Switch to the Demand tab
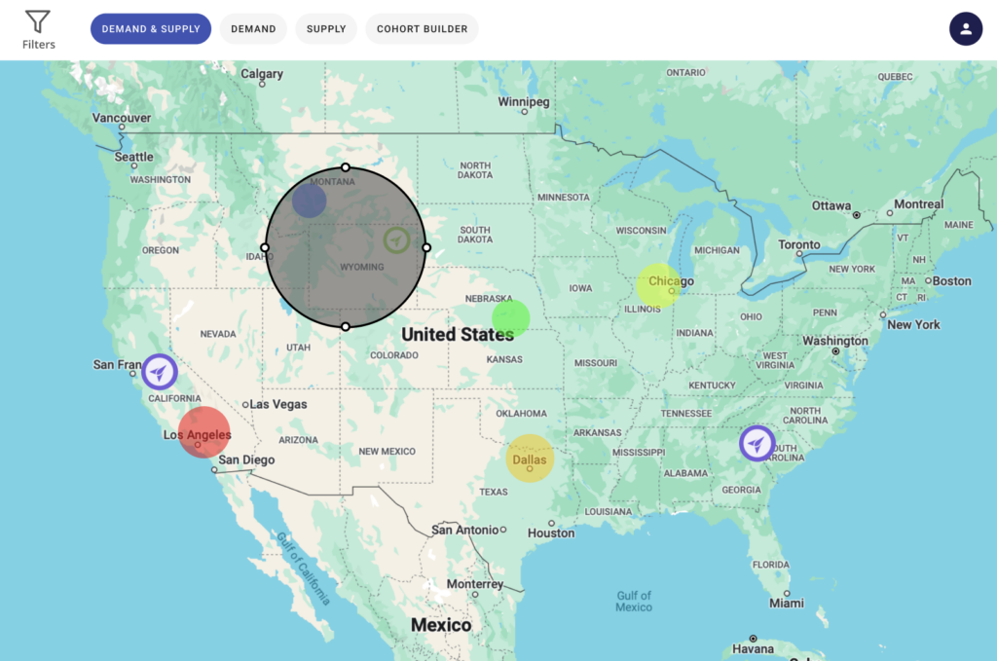Image resolution: width=997 pixels, height=661 pixels. (253, 28)
